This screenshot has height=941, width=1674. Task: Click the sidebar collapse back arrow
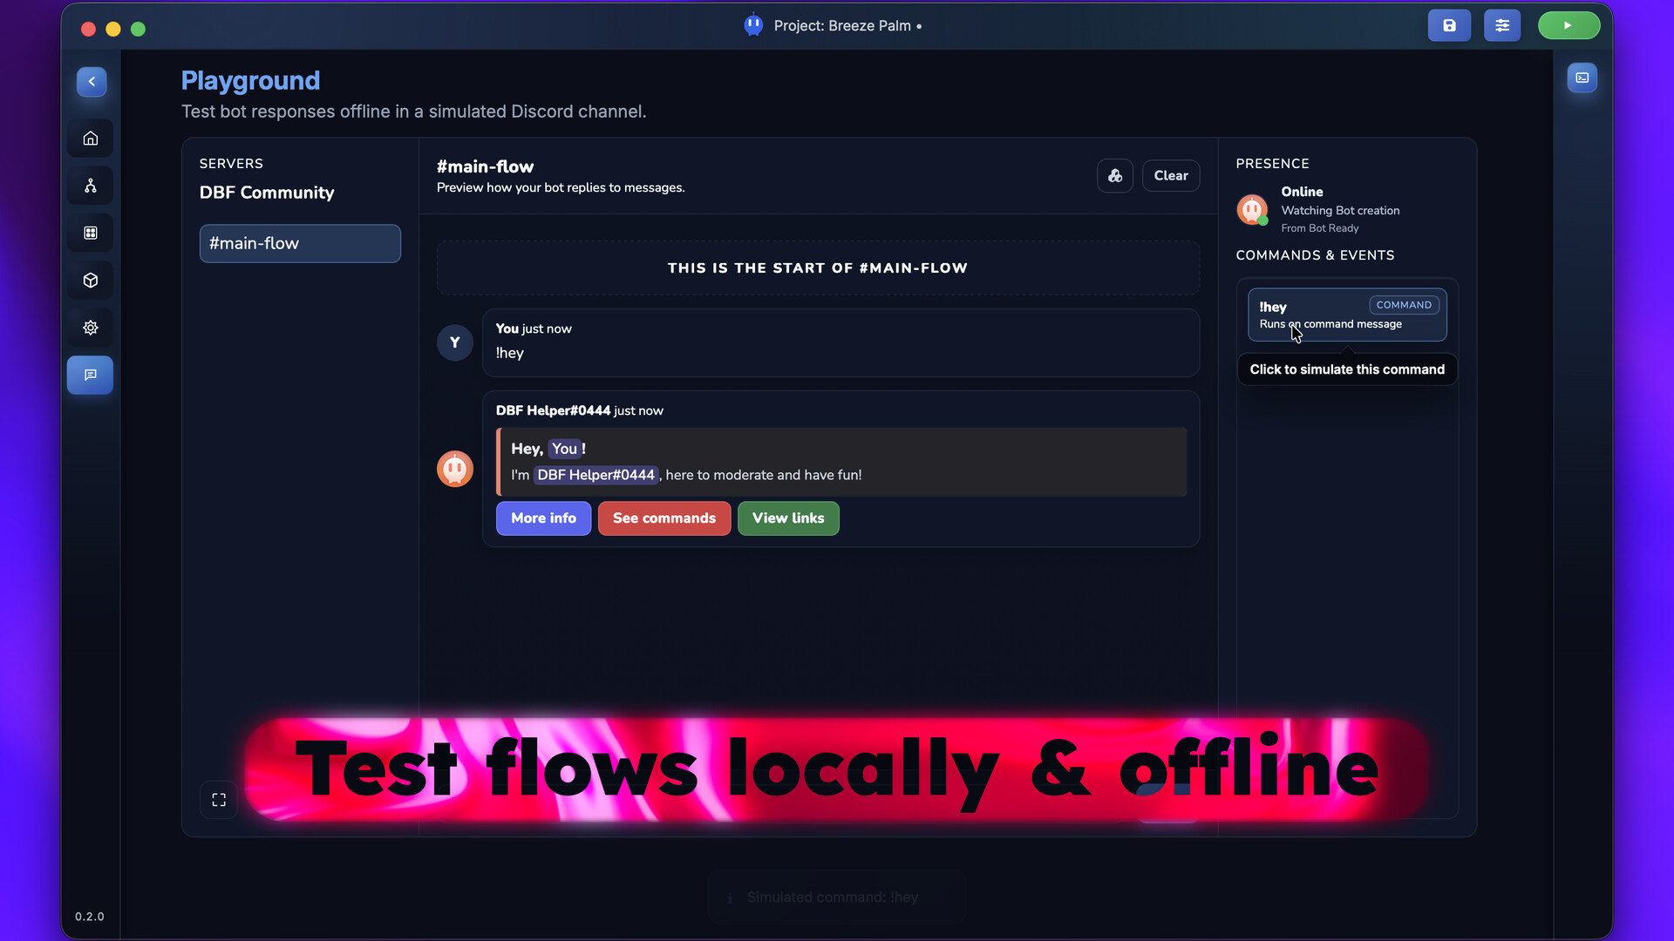tap(92, 82)
